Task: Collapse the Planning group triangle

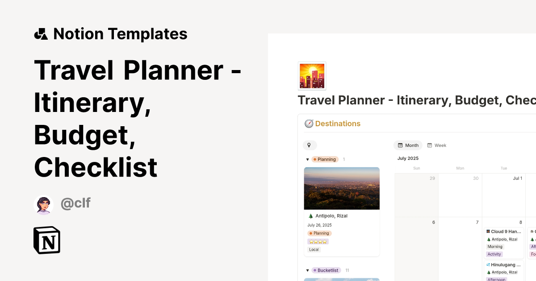Action: [x=307, y=159]
